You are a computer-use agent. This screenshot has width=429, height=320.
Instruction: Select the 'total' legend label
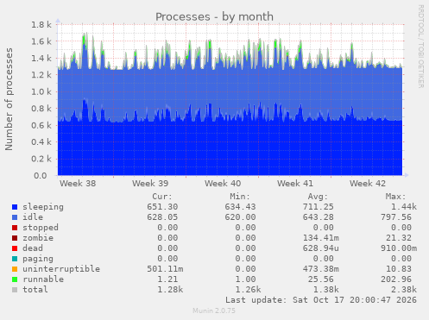[35, 290]
